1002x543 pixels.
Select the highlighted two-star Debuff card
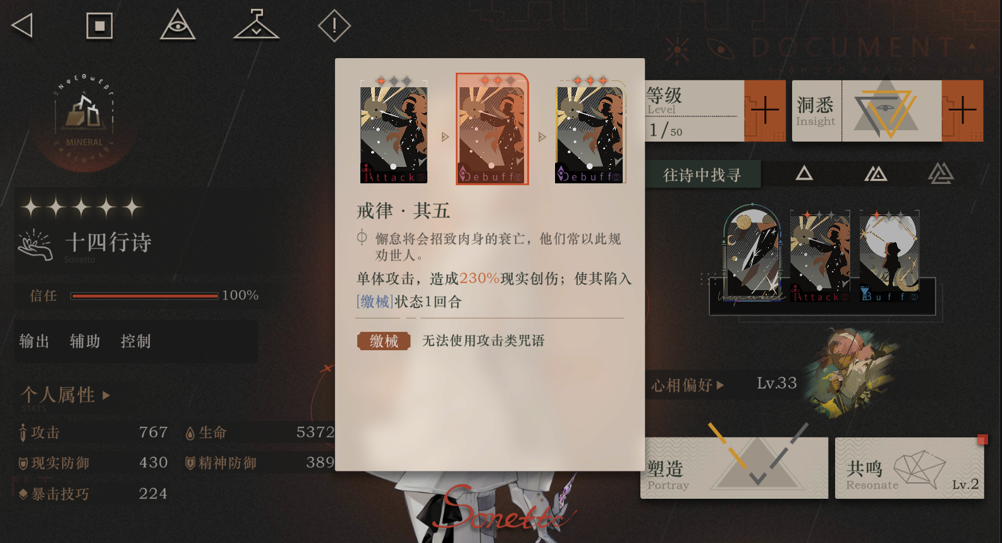click(492, 130)
